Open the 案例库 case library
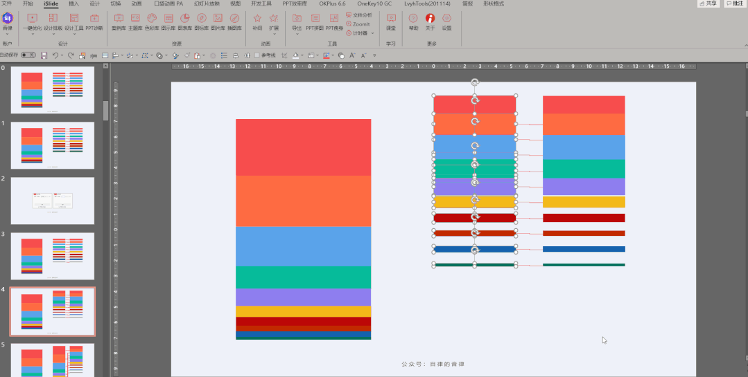748x377 pixels. (119, 21)
